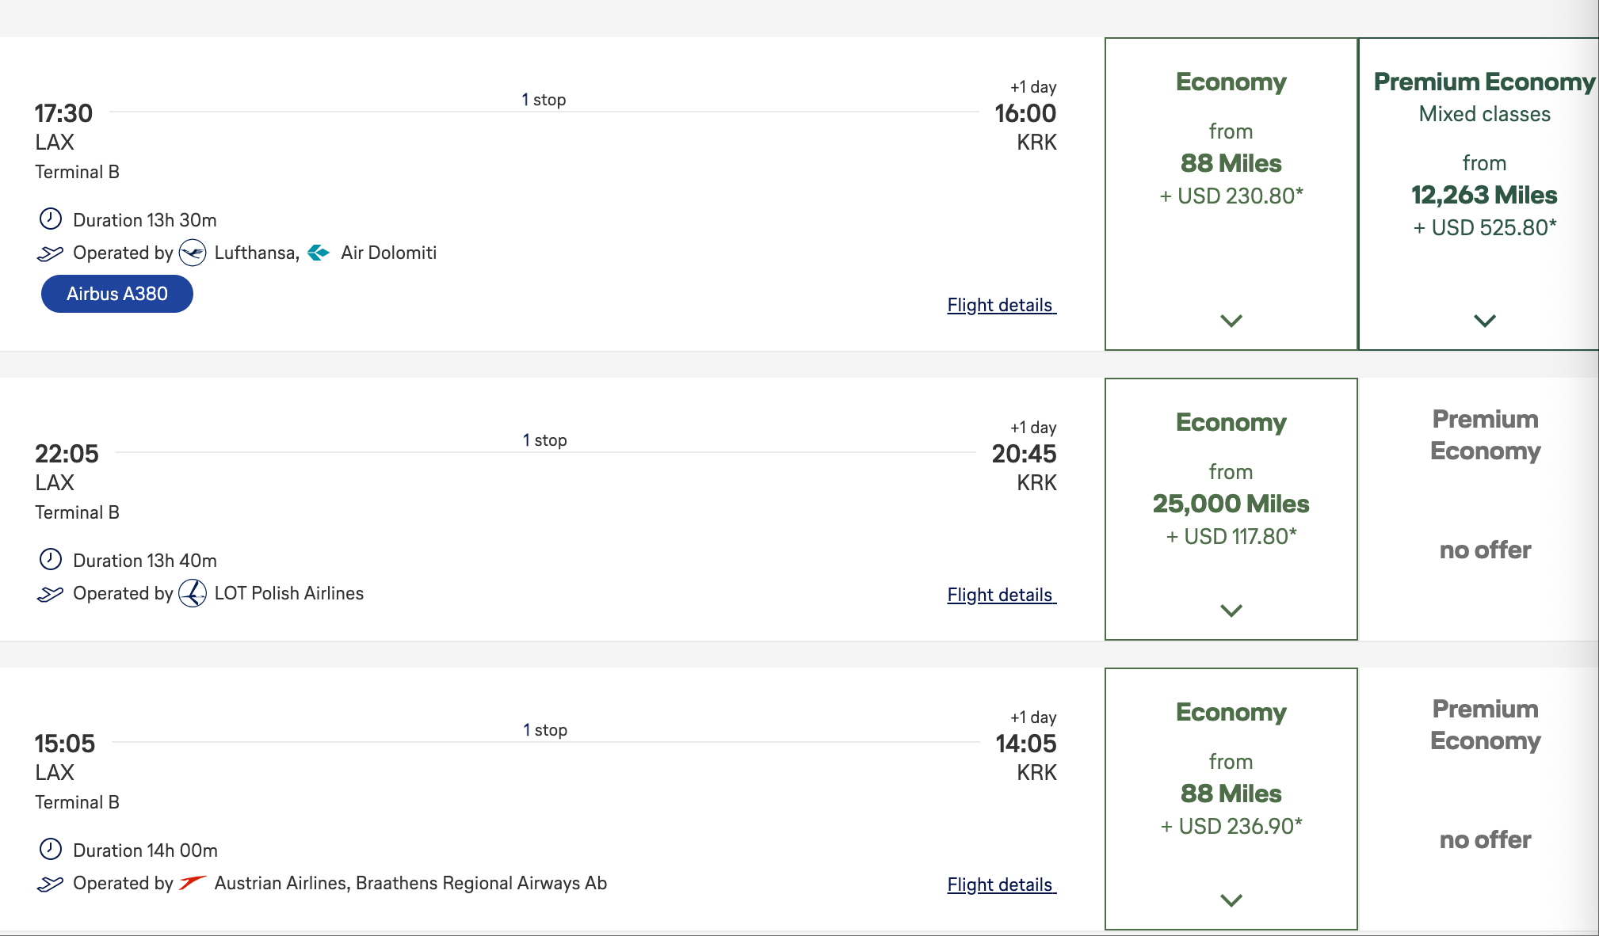Click the LOT Polish Airlines logo icon
Image resolution: width=1599 pixels, height=936 pixels.
pyautogui.click(x=193, y=593)
